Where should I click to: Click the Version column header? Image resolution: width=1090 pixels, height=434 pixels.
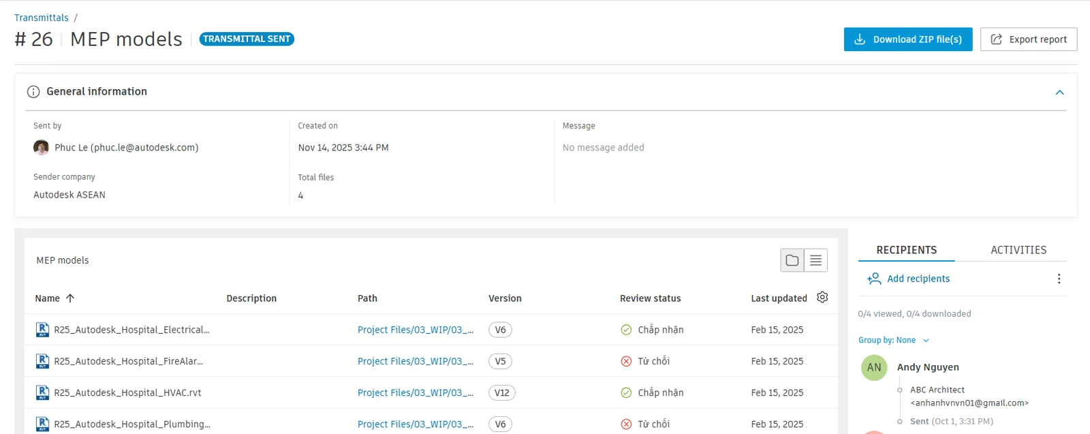click(505, 298)
